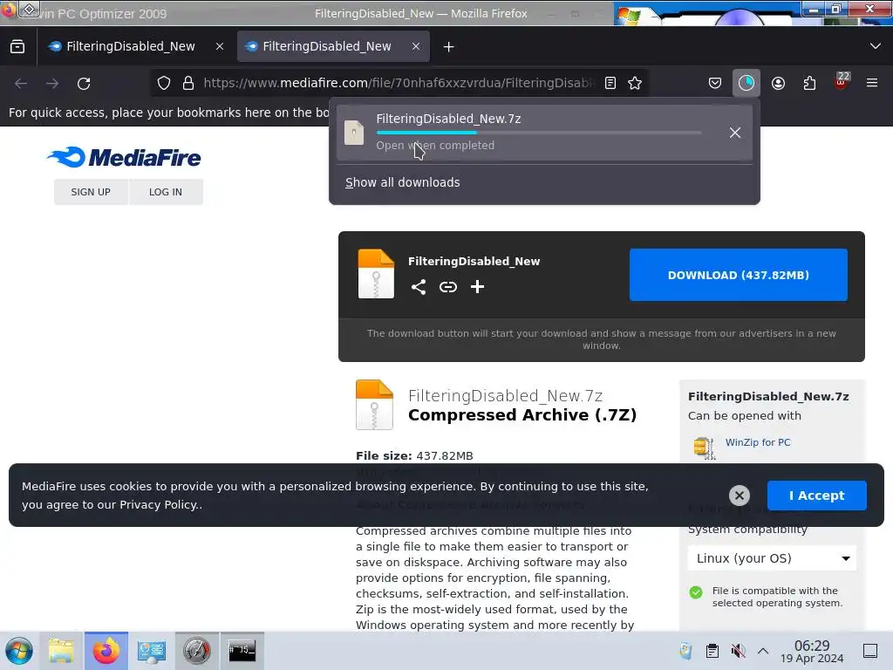Image resolution: width=893 pixels, height=670 pixels.
Task: Expand the list all tabs chevron
Action: click(x=876, y=46)
